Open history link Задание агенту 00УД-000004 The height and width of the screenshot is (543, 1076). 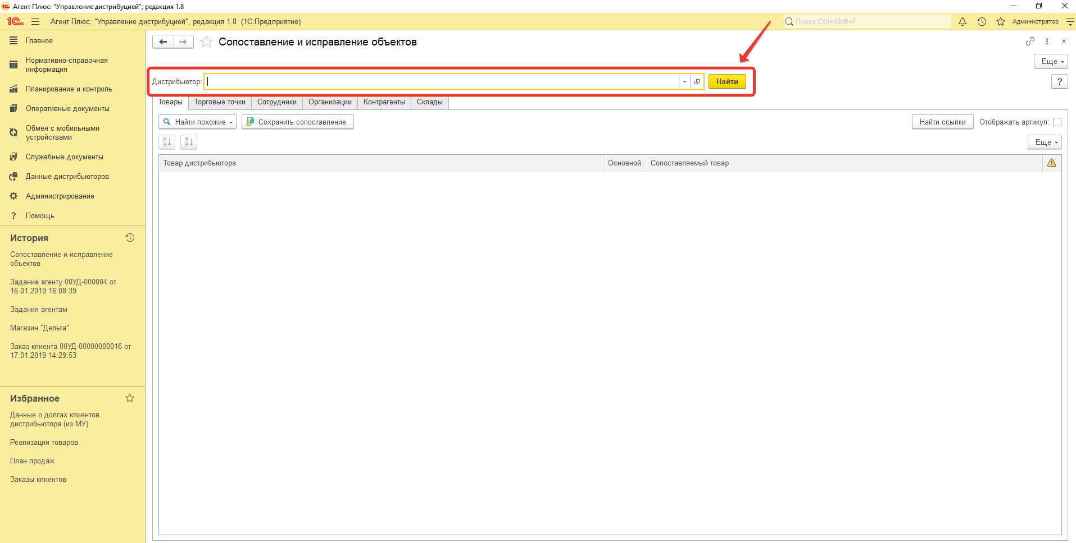[63, 287]
